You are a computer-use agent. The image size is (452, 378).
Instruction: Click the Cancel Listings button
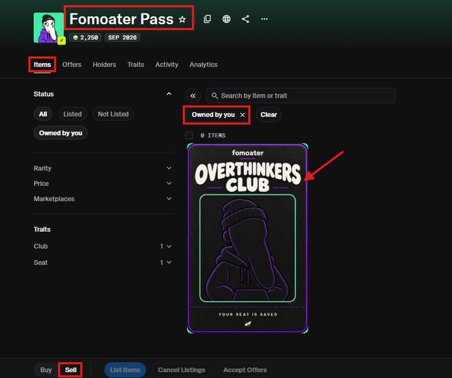tap(181, 370)
